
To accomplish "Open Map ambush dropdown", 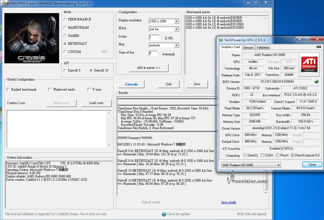I will [176, 45].
